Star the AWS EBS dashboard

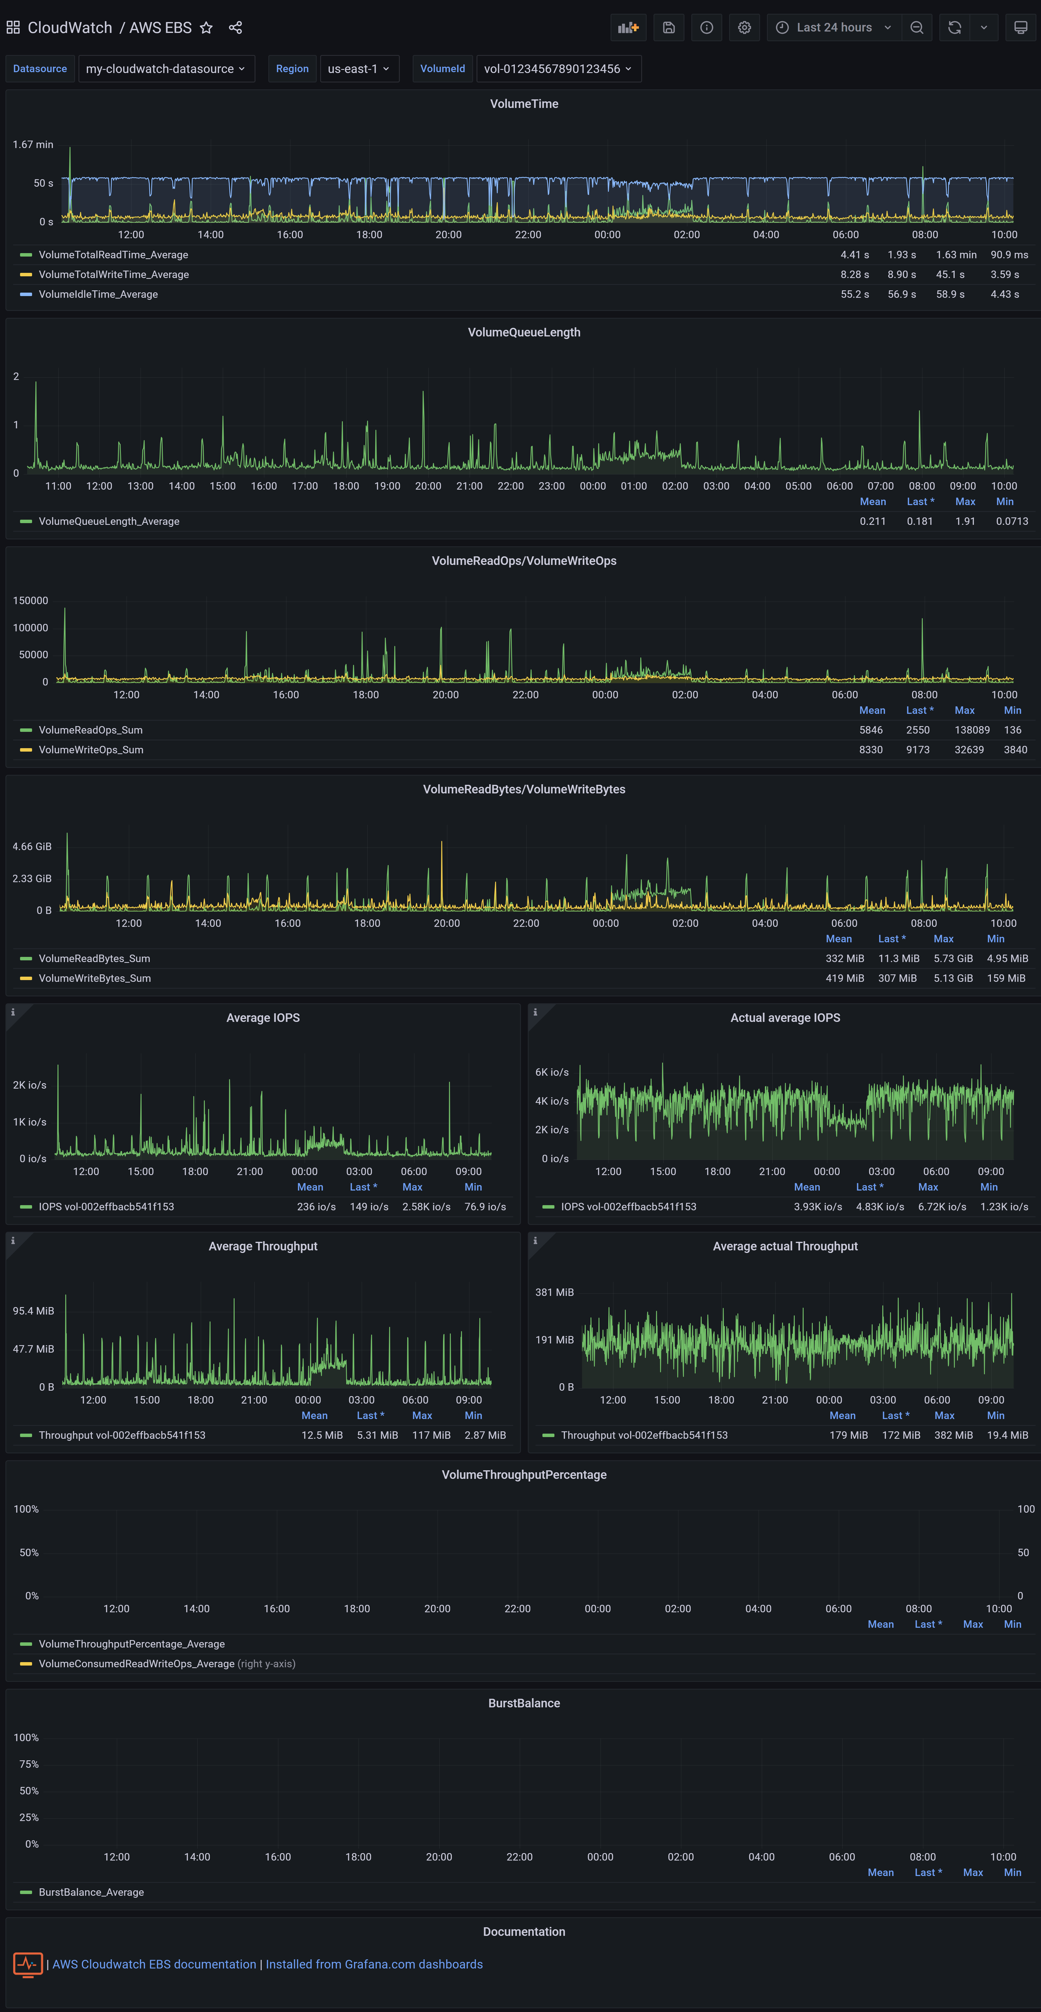click(206, 27)
